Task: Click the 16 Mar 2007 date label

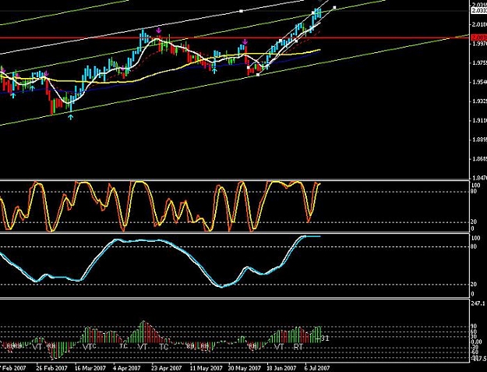Action: [90, 368]
